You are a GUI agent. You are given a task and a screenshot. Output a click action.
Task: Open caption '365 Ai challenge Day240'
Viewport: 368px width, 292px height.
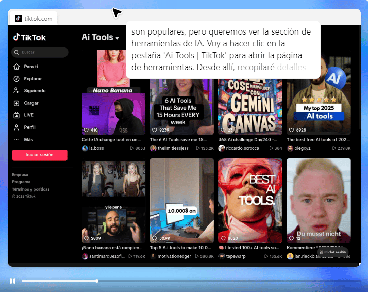(248, 140)
